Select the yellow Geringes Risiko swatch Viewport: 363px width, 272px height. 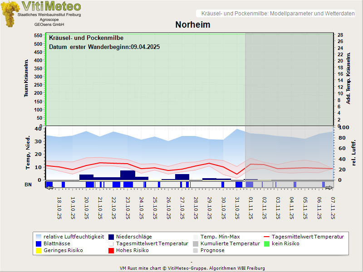tap(39, 250)
